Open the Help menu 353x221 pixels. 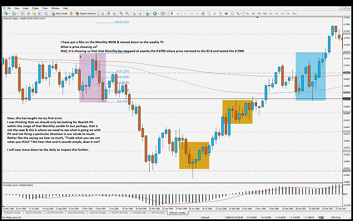(x=66, y=8)
